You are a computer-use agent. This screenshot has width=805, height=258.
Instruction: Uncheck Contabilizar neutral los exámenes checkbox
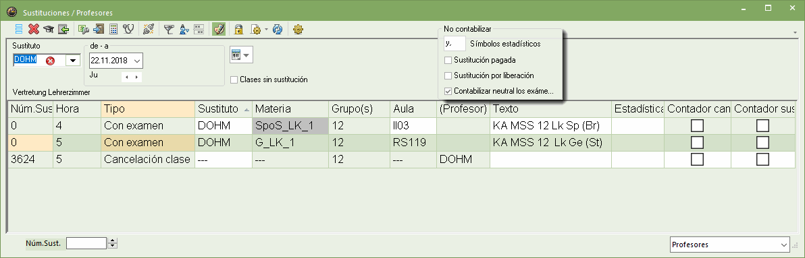pos(448,91)
